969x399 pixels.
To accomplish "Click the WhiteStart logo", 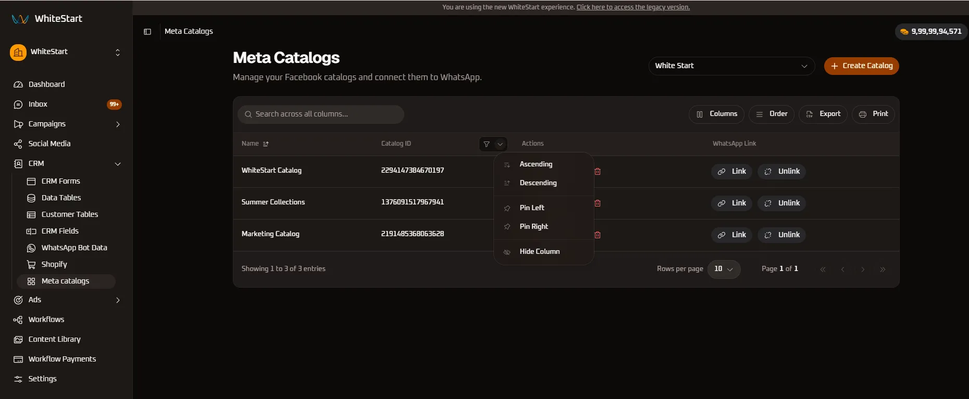I will pyautogui.click(x=47, y=19).
